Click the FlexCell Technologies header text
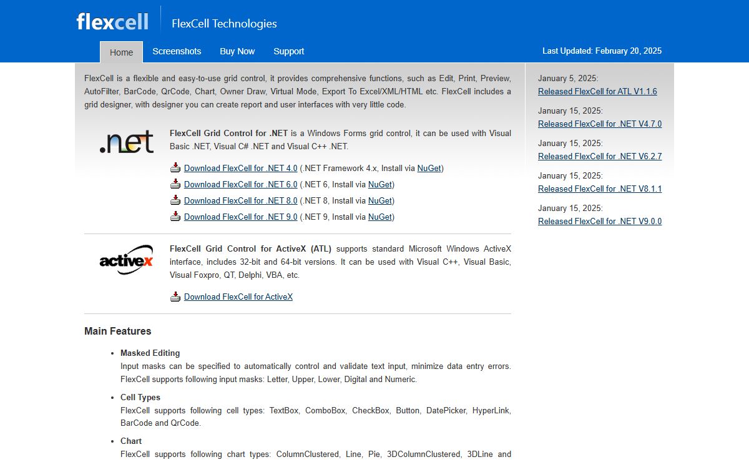The image size is (749, 462). coord(224,24)
